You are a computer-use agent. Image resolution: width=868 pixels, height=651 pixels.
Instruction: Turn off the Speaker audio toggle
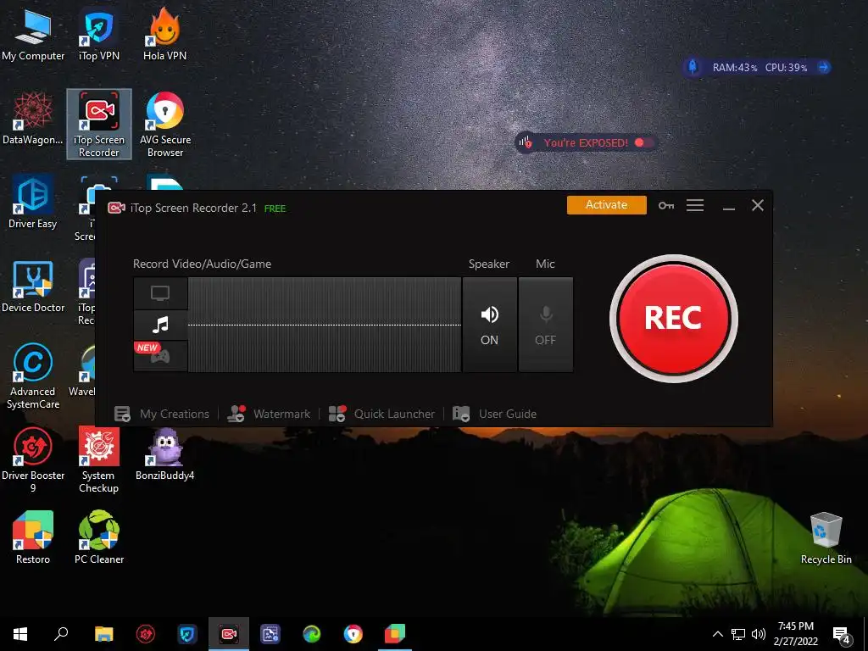489,325
